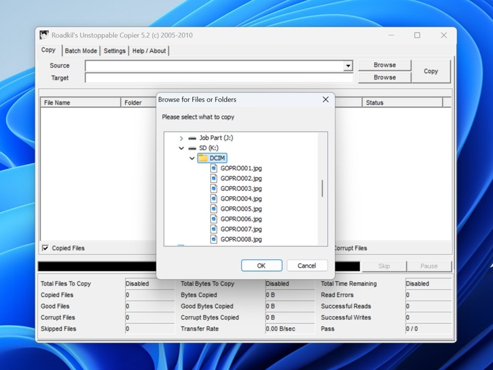The width and height of the screenshot is (493, 370).
Task: Click the DCIM folder icon
Action: [203, 158]
